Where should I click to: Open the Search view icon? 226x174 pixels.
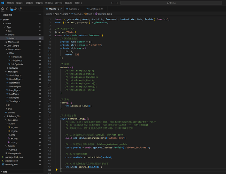click(x=7, y=9)
